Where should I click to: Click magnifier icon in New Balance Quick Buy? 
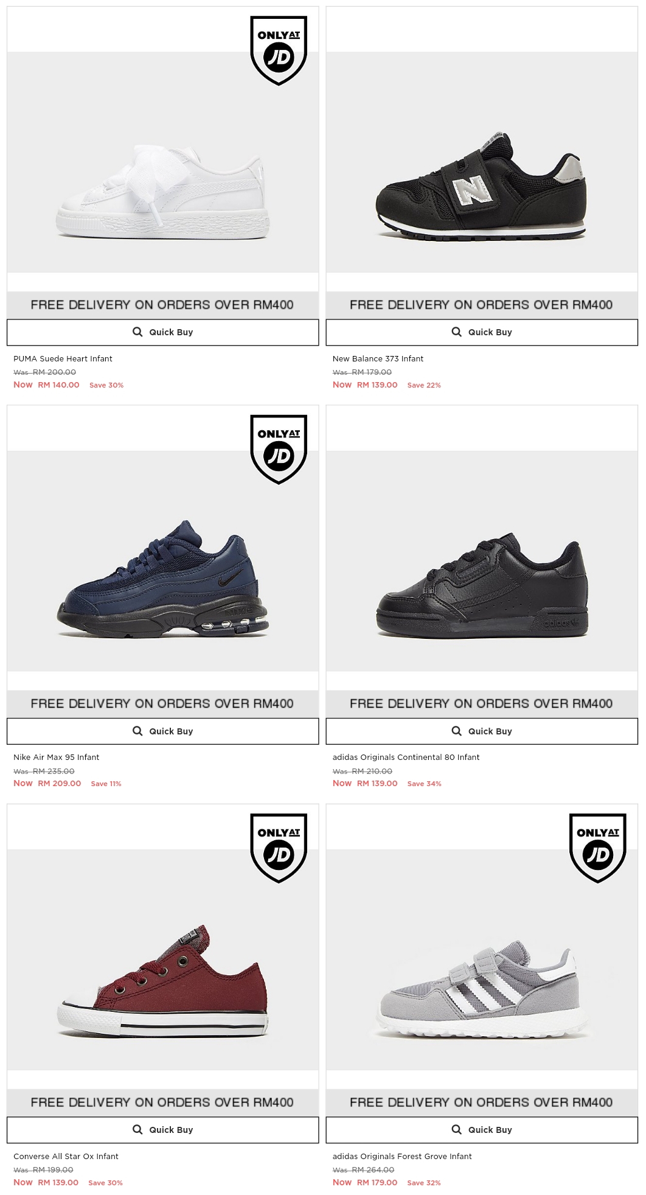456,332
